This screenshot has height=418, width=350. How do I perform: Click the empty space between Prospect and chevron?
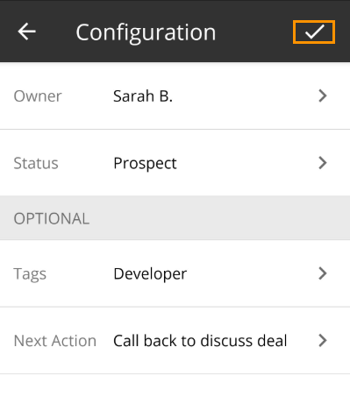pos(247,163)
